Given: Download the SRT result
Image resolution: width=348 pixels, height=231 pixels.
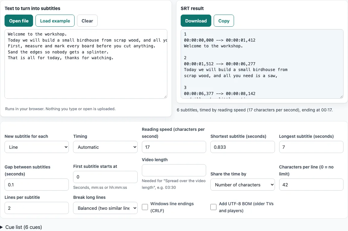Looking at the screenshot, I should click(196, 21).
